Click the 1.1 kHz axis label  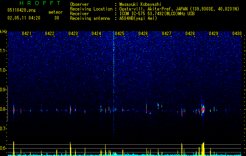pyautogui.click(x=3, y=51)
